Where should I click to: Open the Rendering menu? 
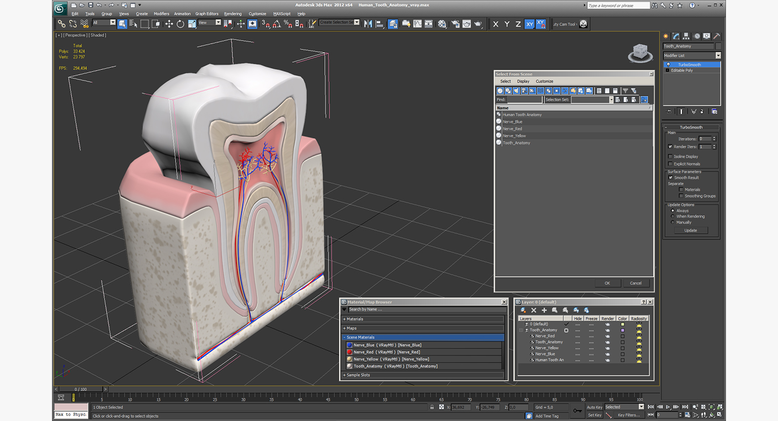coord(233,14)
